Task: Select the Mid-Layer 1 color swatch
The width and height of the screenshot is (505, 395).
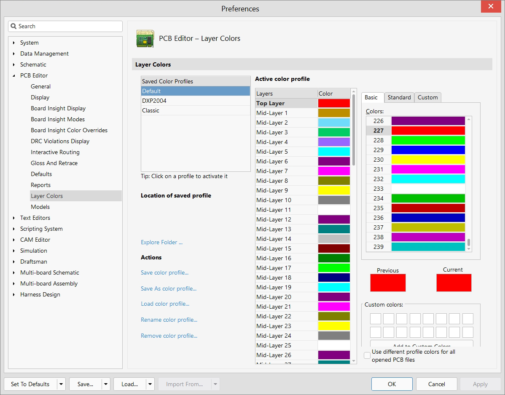Action: [x=334, y=113]
